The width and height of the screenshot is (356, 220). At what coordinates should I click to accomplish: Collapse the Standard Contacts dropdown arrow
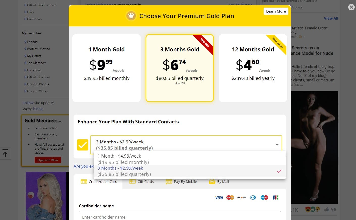pyautogui.click(x=277, y=145)
